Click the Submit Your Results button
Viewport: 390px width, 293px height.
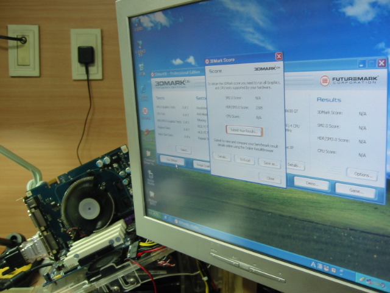point(244,131)
